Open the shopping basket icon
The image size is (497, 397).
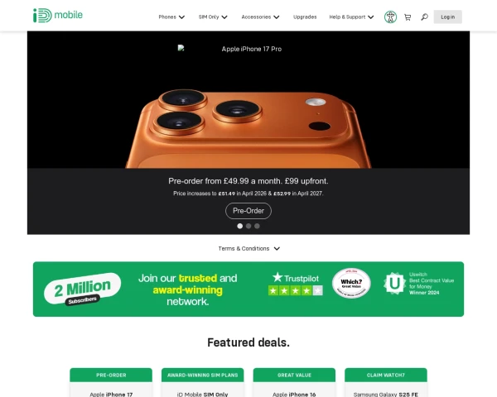point(408,17)
